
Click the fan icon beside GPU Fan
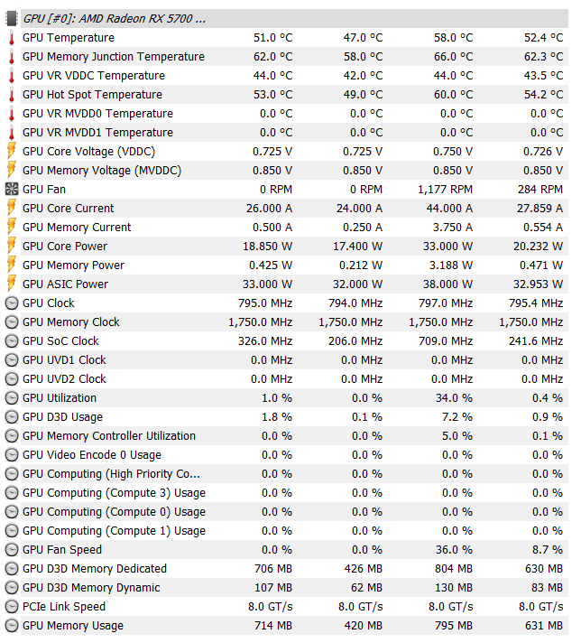pos(12,190)
